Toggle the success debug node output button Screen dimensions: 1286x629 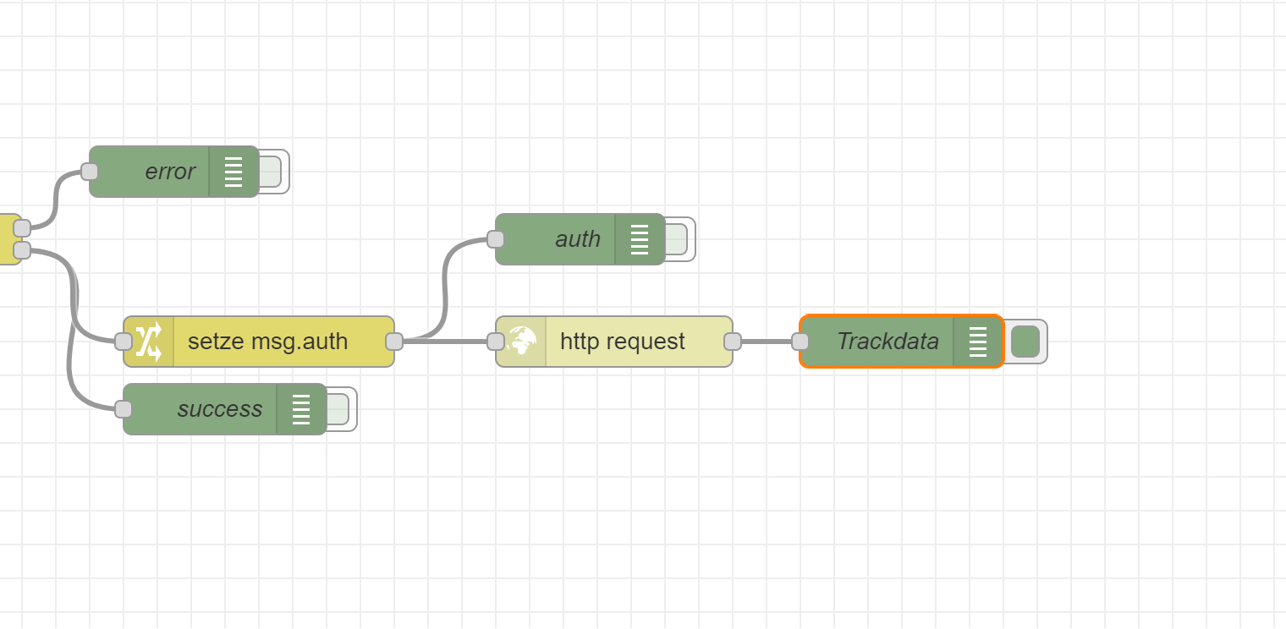point(338,409)
